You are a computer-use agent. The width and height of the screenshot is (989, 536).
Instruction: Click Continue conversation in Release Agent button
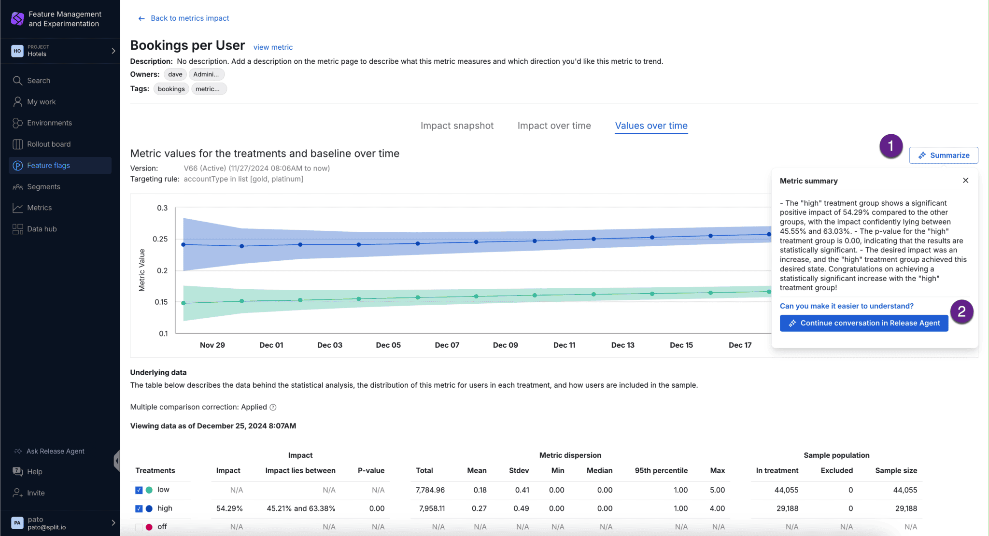coord(863,323)
